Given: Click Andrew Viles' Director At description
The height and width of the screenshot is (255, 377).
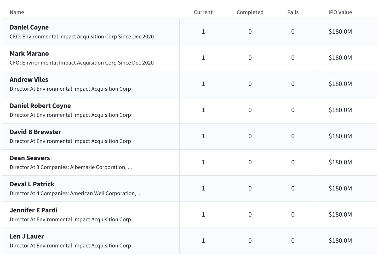Looking at the screenshot, I should point(70,89).
